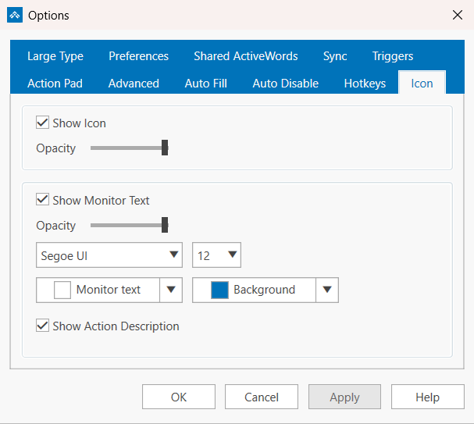
Task: Open the Hotkeys tab
Action: 365,84
